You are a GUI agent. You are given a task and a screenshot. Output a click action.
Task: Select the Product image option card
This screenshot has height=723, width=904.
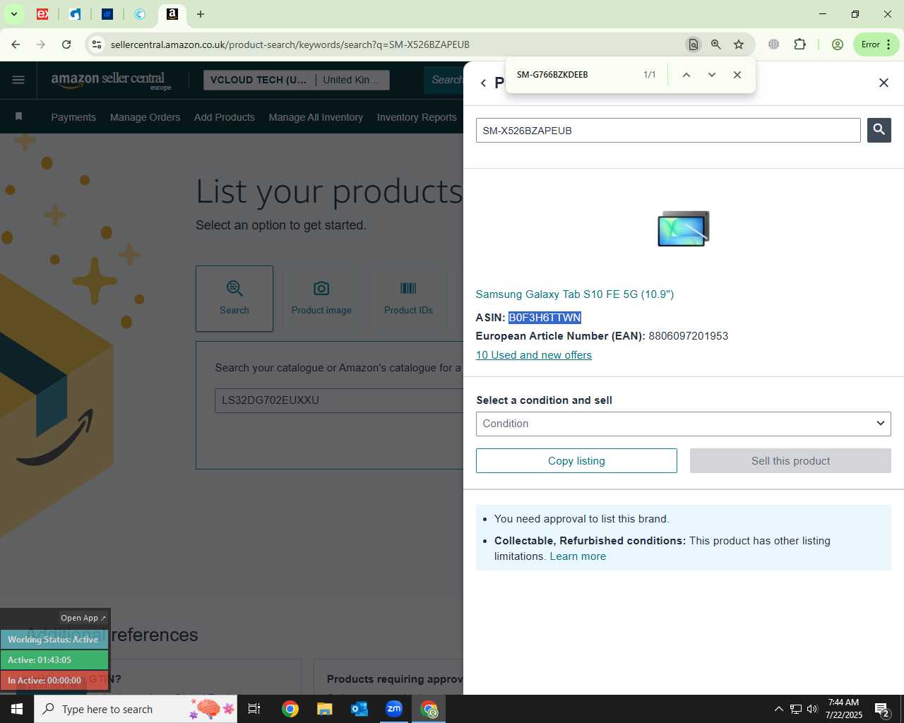click(321, 299)
